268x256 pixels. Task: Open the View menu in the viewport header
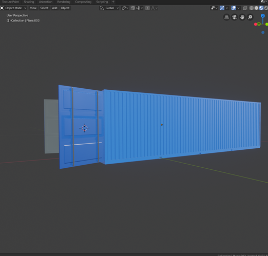point(33,8)
